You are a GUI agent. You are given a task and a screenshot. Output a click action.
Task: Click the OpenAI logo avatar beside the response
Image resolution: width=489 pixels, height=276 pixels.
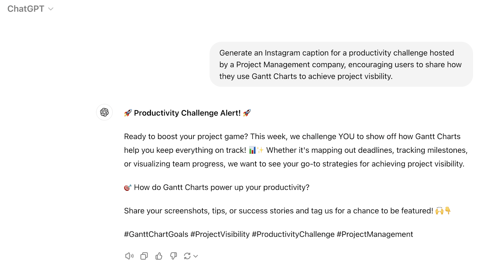click(104, 113)
